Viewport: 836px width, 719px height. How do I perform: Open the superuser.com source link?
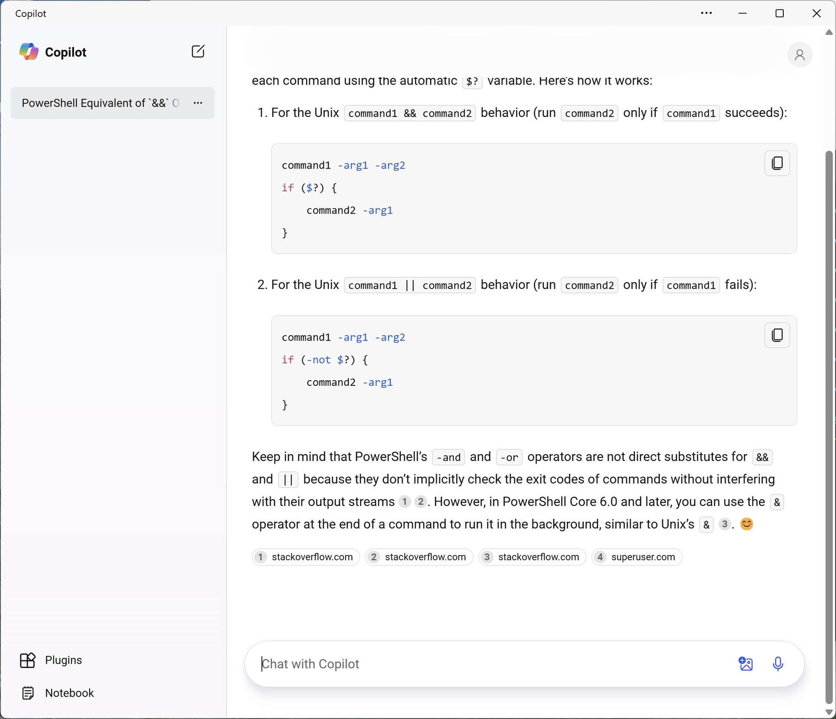point(636,557)
